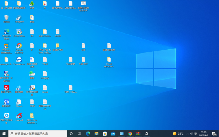219x137 pixels.
Task: Select the Tencent Classroom shortcut icon
Action: [19, 89]
